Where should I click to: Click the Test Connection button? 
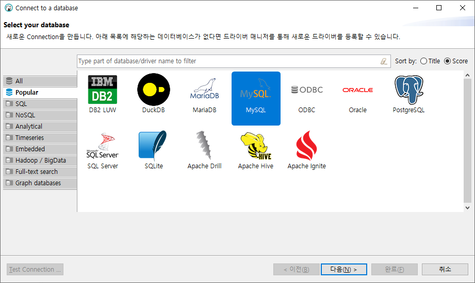pyautogui.click(x=35, y=269)
